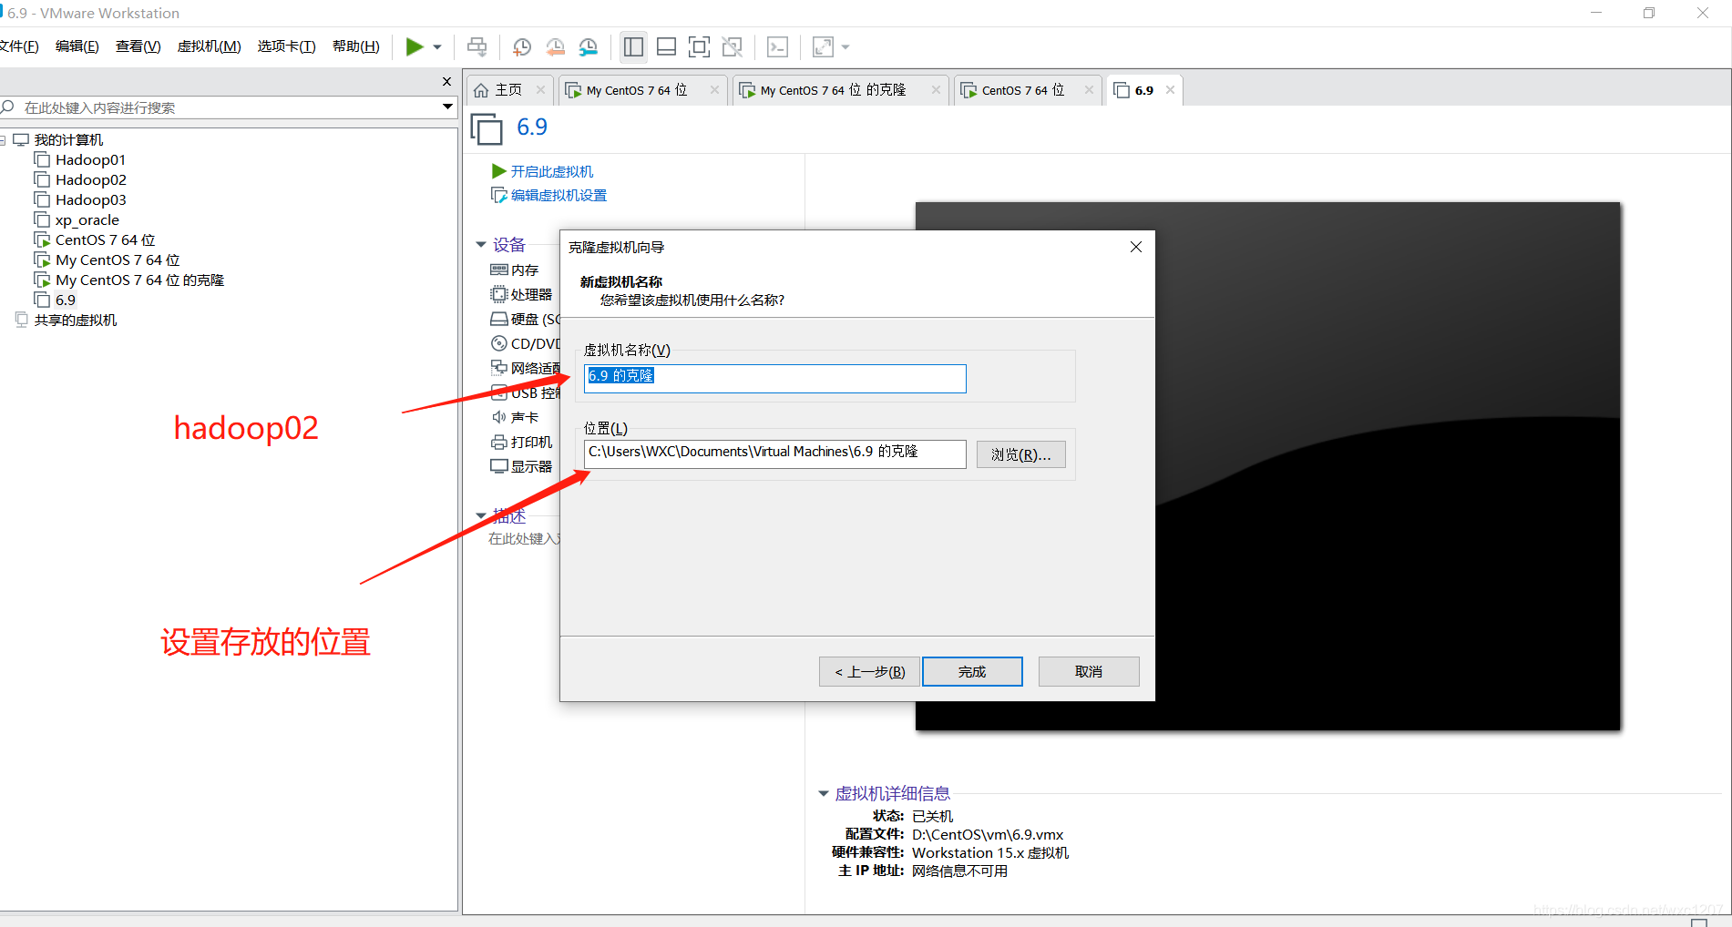Revert to snapshot toolbar icon

[555, 46]
